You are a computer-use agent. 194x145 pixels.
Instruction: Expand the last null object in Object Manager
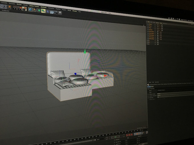(147, 44)
